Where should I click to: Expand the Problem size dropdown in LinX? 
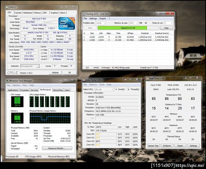[105, 23]
